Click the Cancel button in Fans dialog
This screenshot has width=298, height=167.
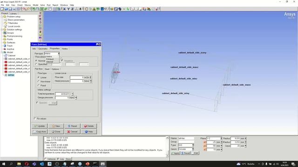pos(73,132)
